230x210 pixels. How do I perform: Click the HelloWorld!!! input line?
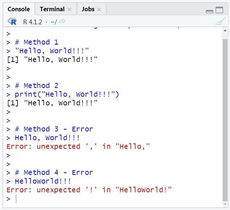[43, 181]
